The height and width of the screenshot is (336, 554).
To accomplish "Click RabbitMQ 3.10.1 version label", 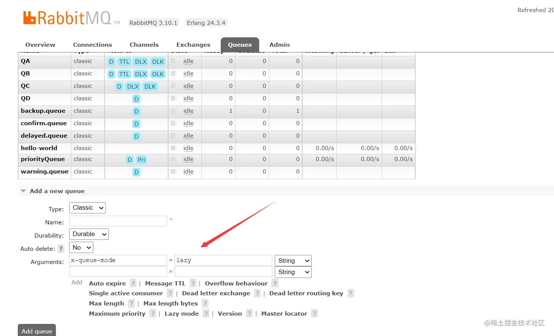I will tap(153, 23).
